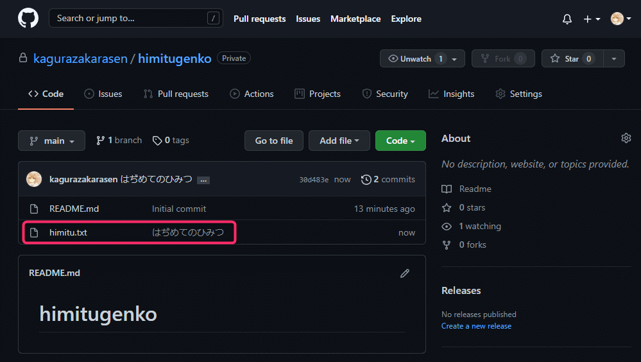Click Create a new release

(x=476, y=326)
